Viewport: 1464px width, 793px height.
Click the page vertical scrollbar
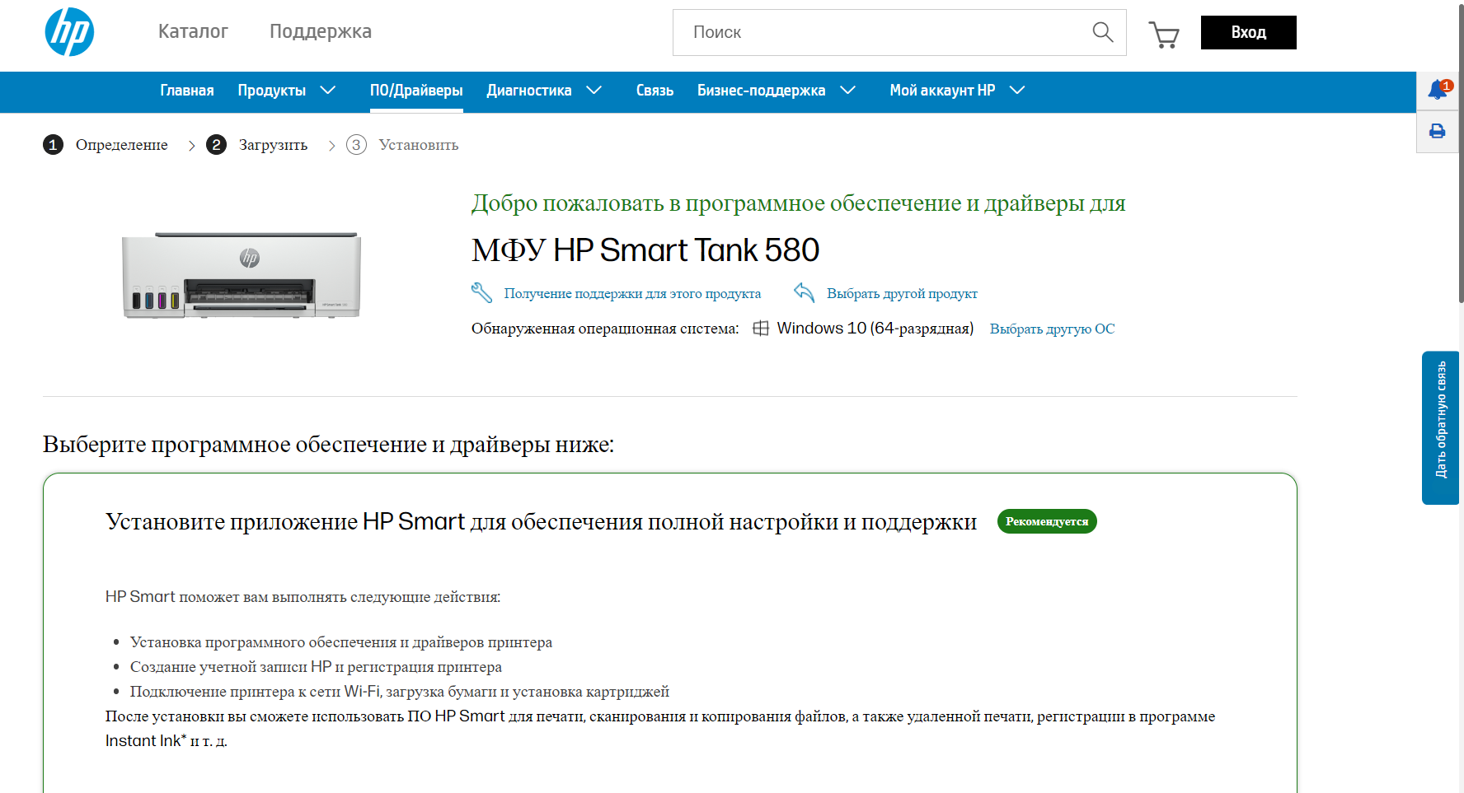pyautogui.click(x=1461, y=152)
